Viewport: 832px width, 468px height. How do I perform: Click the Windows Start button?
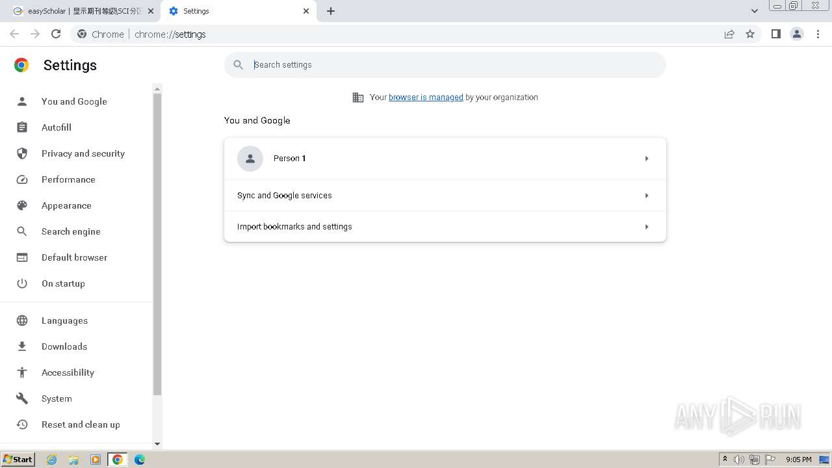[18, 460]
